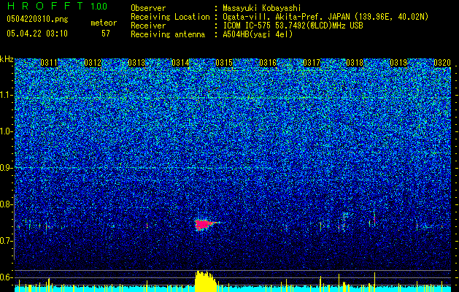Click the 0315 time marker
Image resolution: width=459 pixels, height=292 pixels.
(224, 63)
